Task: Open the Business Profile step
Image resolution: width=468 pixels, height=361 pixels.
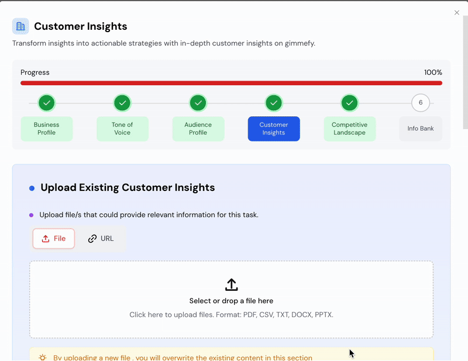Action: [x=47, y=129]
